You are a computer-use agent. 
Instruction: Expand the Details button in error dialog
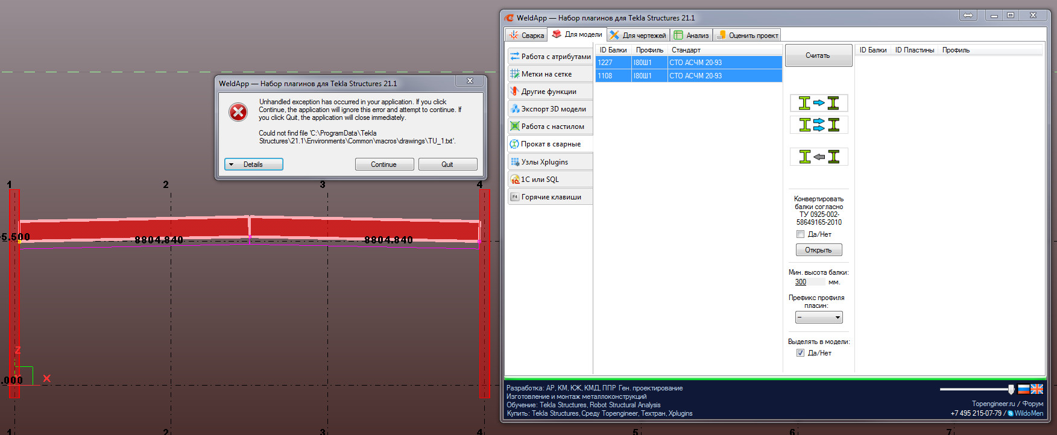[x=253, y=164]
